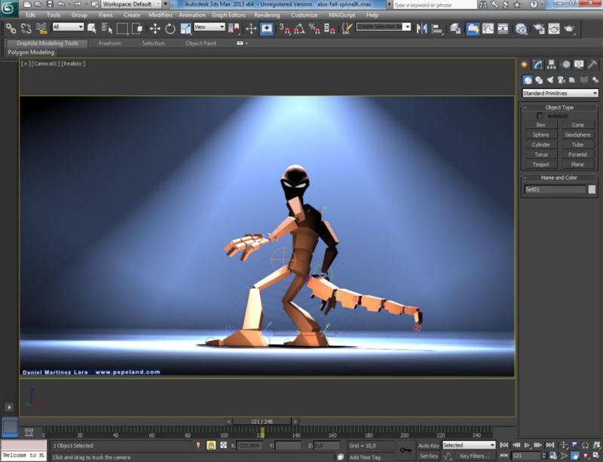Toggle Set Key animation mode
603x462 pixels.
pos(428,456)
